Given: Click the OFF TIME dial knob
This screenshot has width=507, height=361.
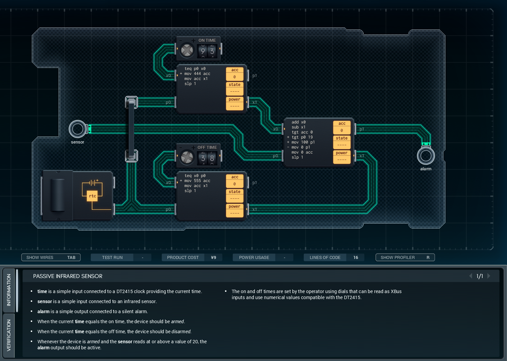Looking at the screenshot, I should point(187,158).
